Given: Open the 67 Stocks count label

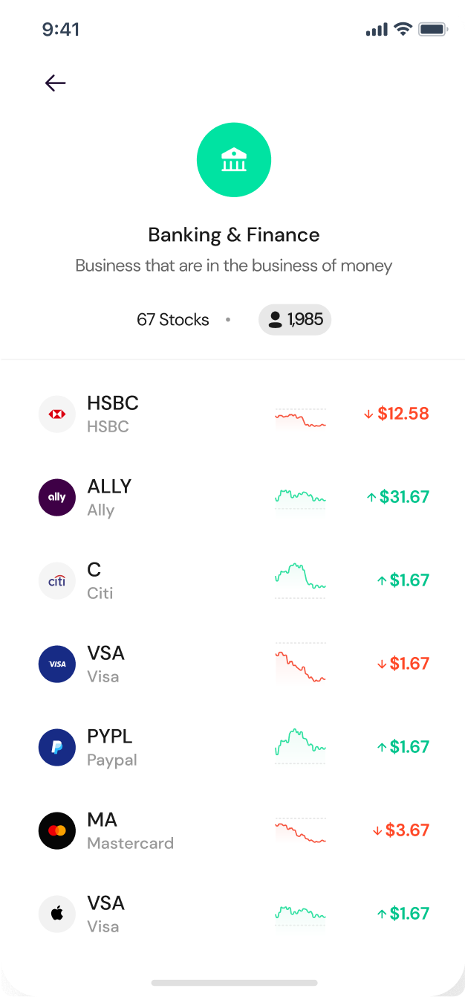Looking at the screenshot, I should (x=173, y=320).
